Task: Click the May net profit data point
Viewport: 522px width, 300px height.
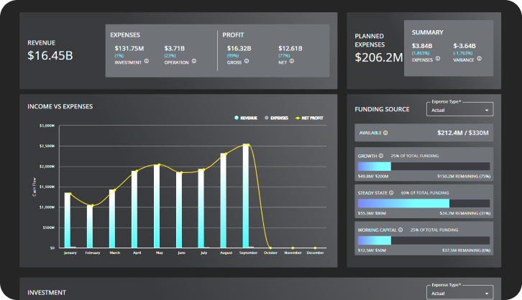Action: 159,165
